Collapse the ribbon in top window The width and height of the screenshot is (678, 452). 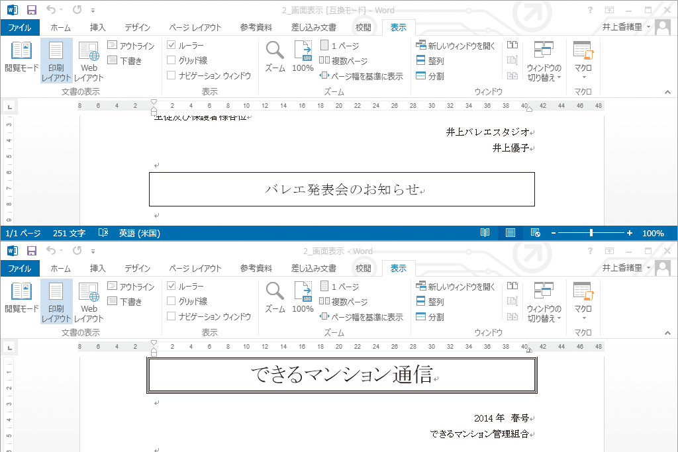[x=667, y=92]
